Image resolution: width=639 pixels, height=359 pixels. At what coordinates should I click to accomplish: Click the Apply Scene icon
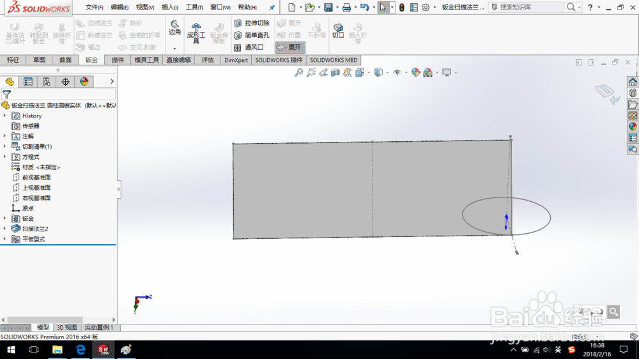[x=427, y=73]
